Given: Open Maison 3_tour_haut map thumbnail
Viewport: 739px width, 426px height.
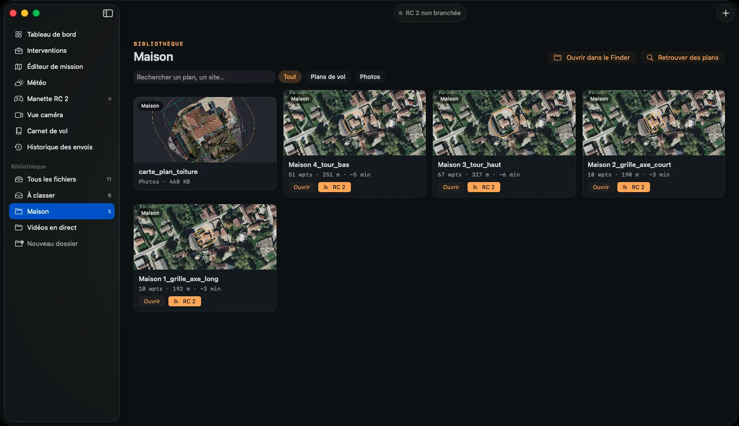Looking at the screenshot, I should pos(504,123).
